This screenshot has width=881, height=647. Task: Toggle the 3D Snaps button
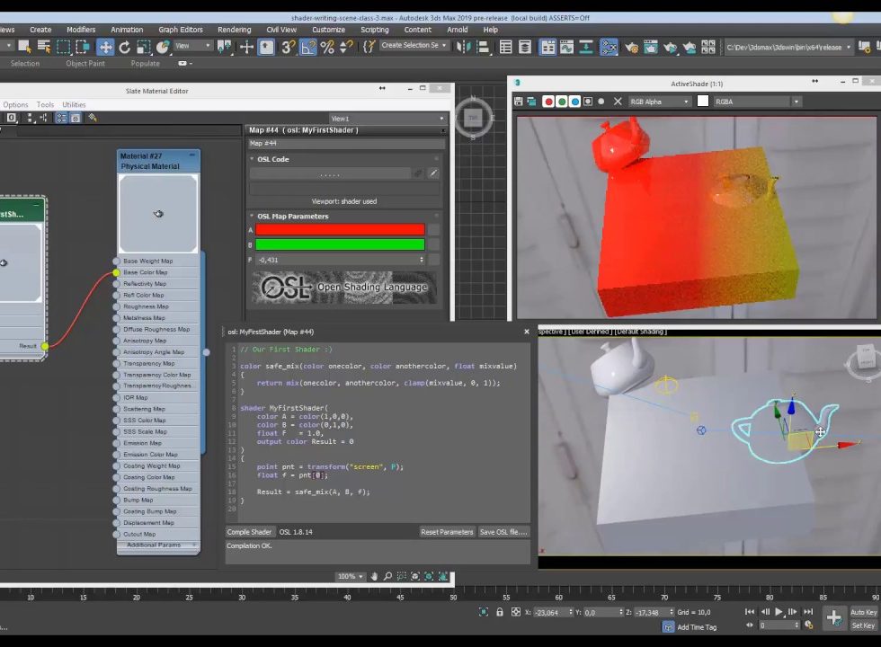[x=289, y=47]
